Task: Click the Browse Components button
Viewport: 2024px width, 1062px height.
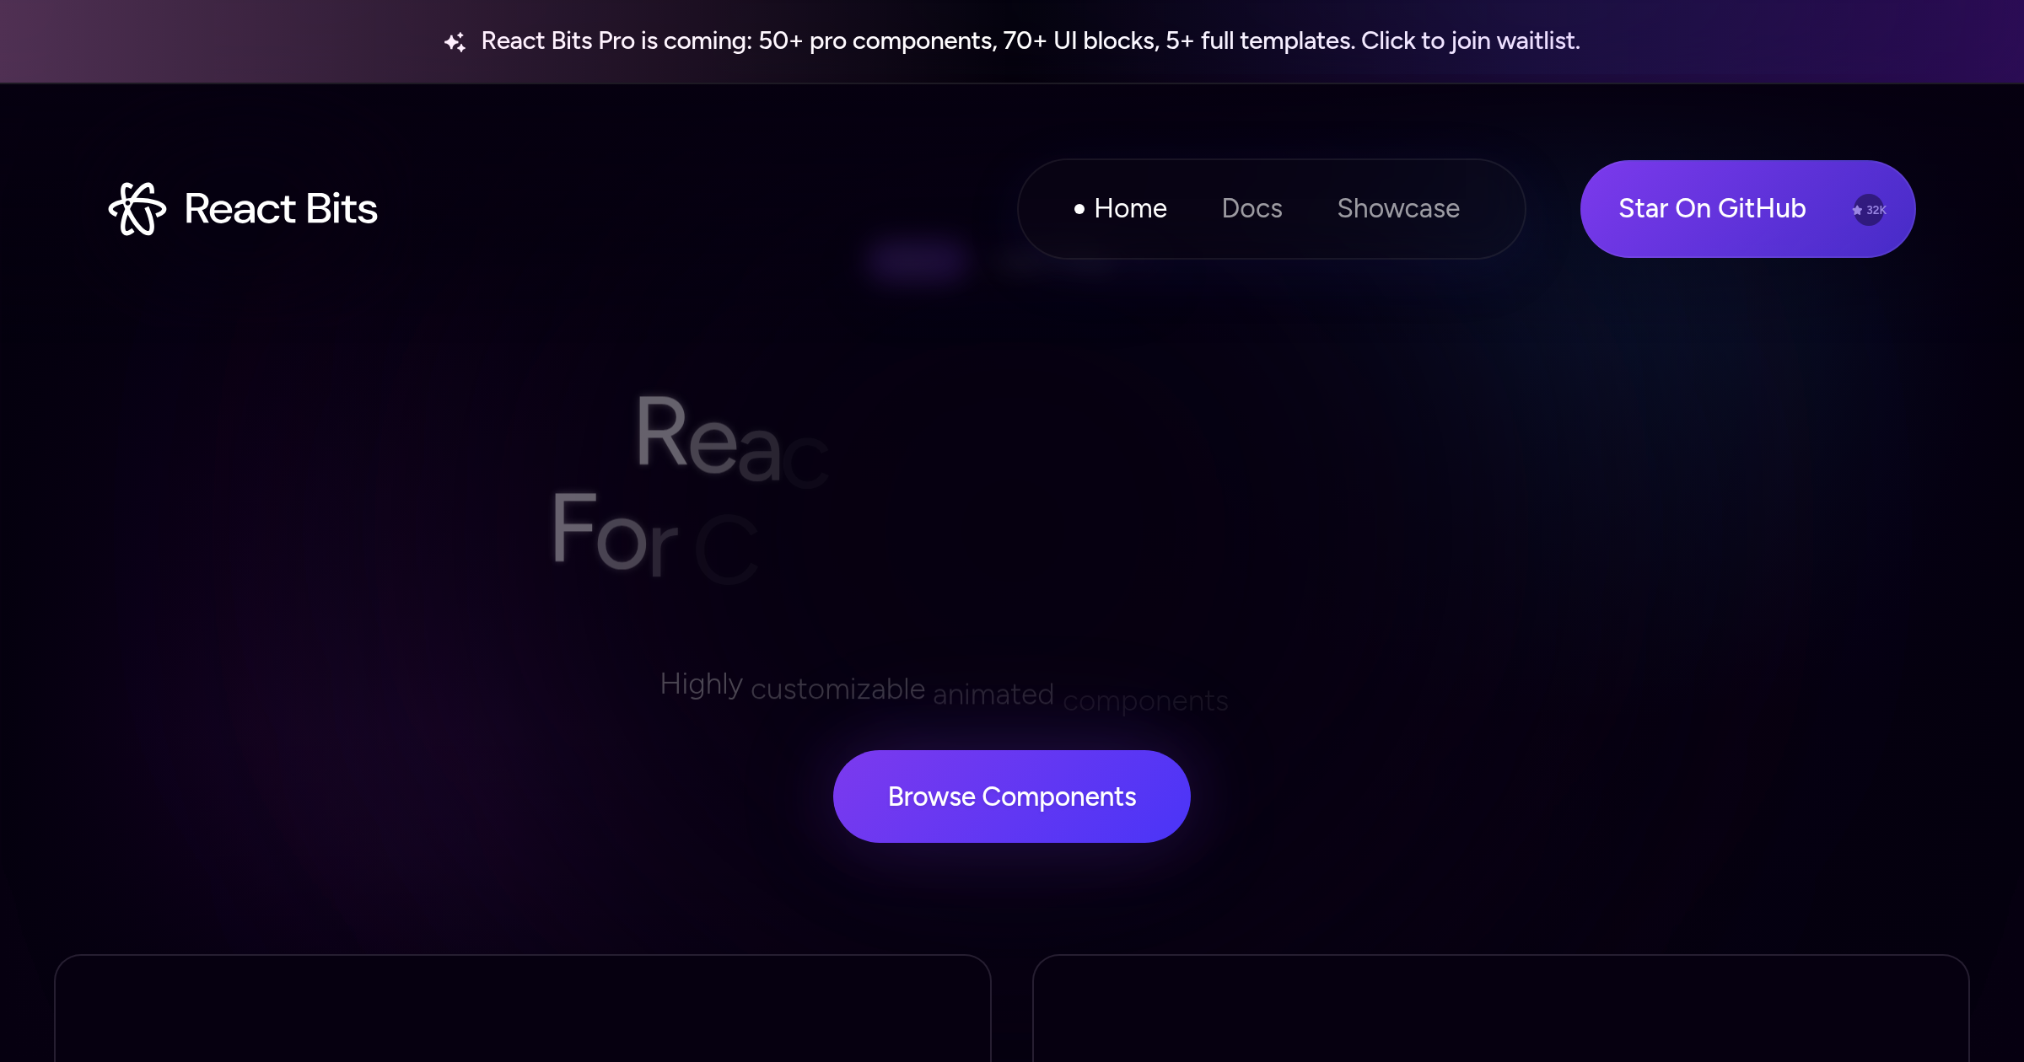Action: tap(1011, 796)
